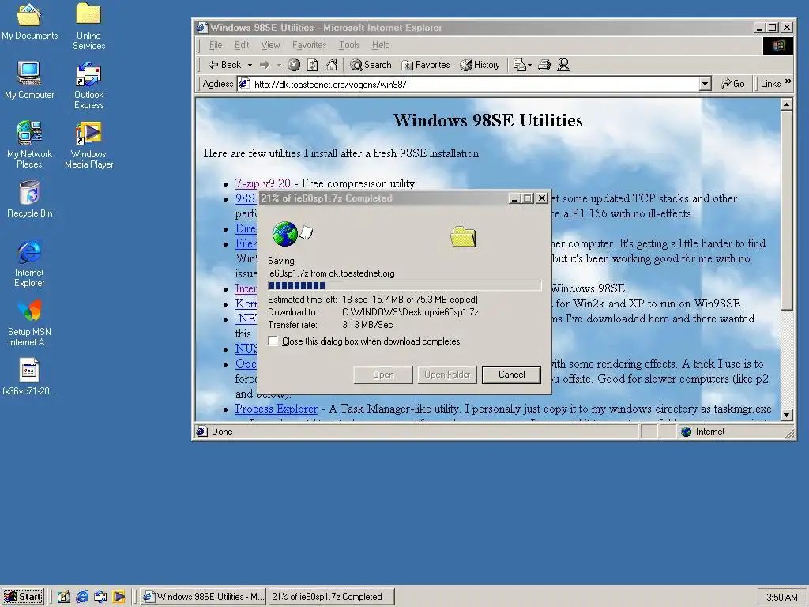Open the Address bar dropdown list
The image size is (809, 607).
(706, 84)
